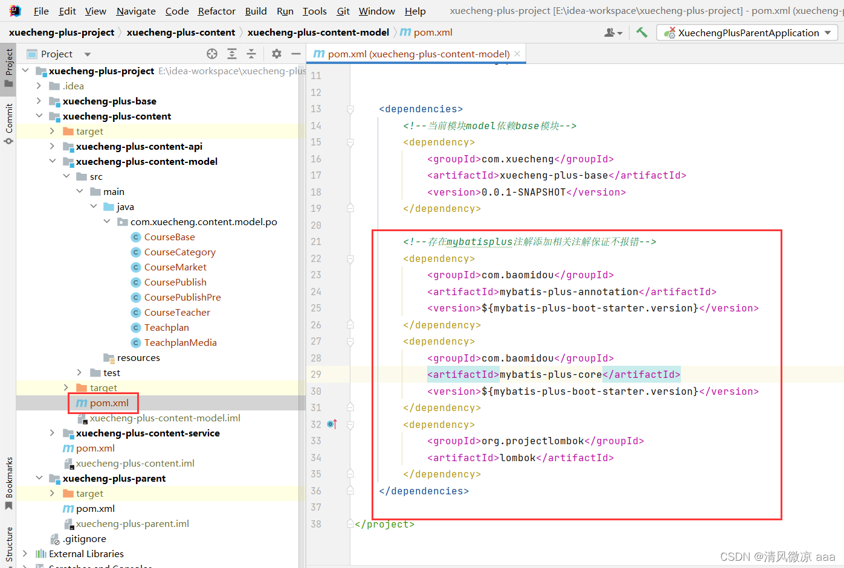This screenshot has width=844, height=568.
Task: Click line number 38 in gutter
Action: click(x=316, y=524)
